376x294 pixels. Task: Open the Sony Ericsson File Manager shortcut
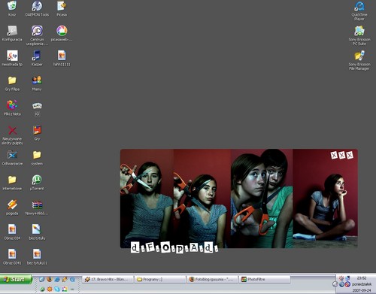click(359, 60)
